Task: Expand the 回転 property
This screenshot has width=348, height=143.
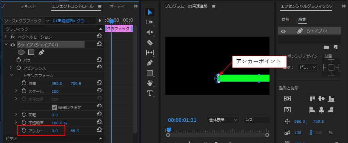Action: [x=16, y=114]
